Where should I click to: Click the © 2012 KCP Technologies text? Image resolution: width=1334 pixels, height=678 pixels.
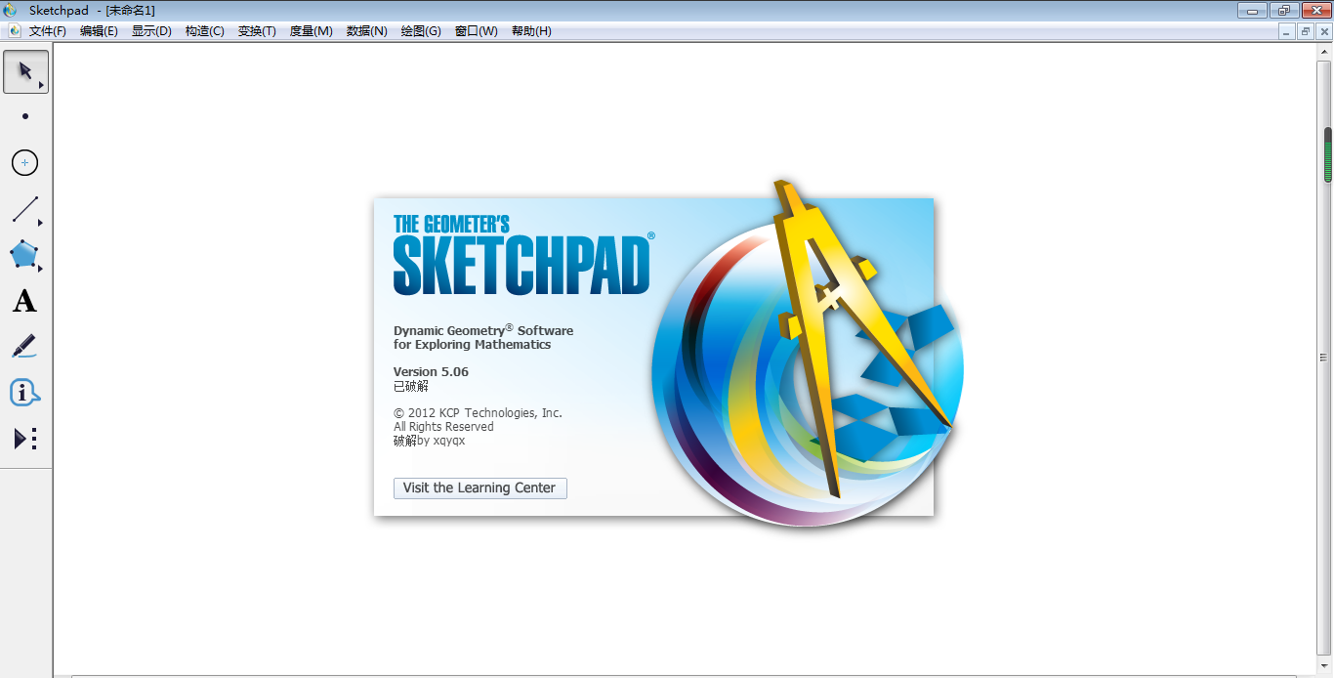pyautogui.click(x=478, y=413)
